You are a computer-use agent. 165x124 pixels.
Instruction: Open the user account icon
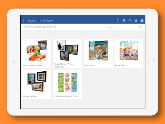coord(130,21)
